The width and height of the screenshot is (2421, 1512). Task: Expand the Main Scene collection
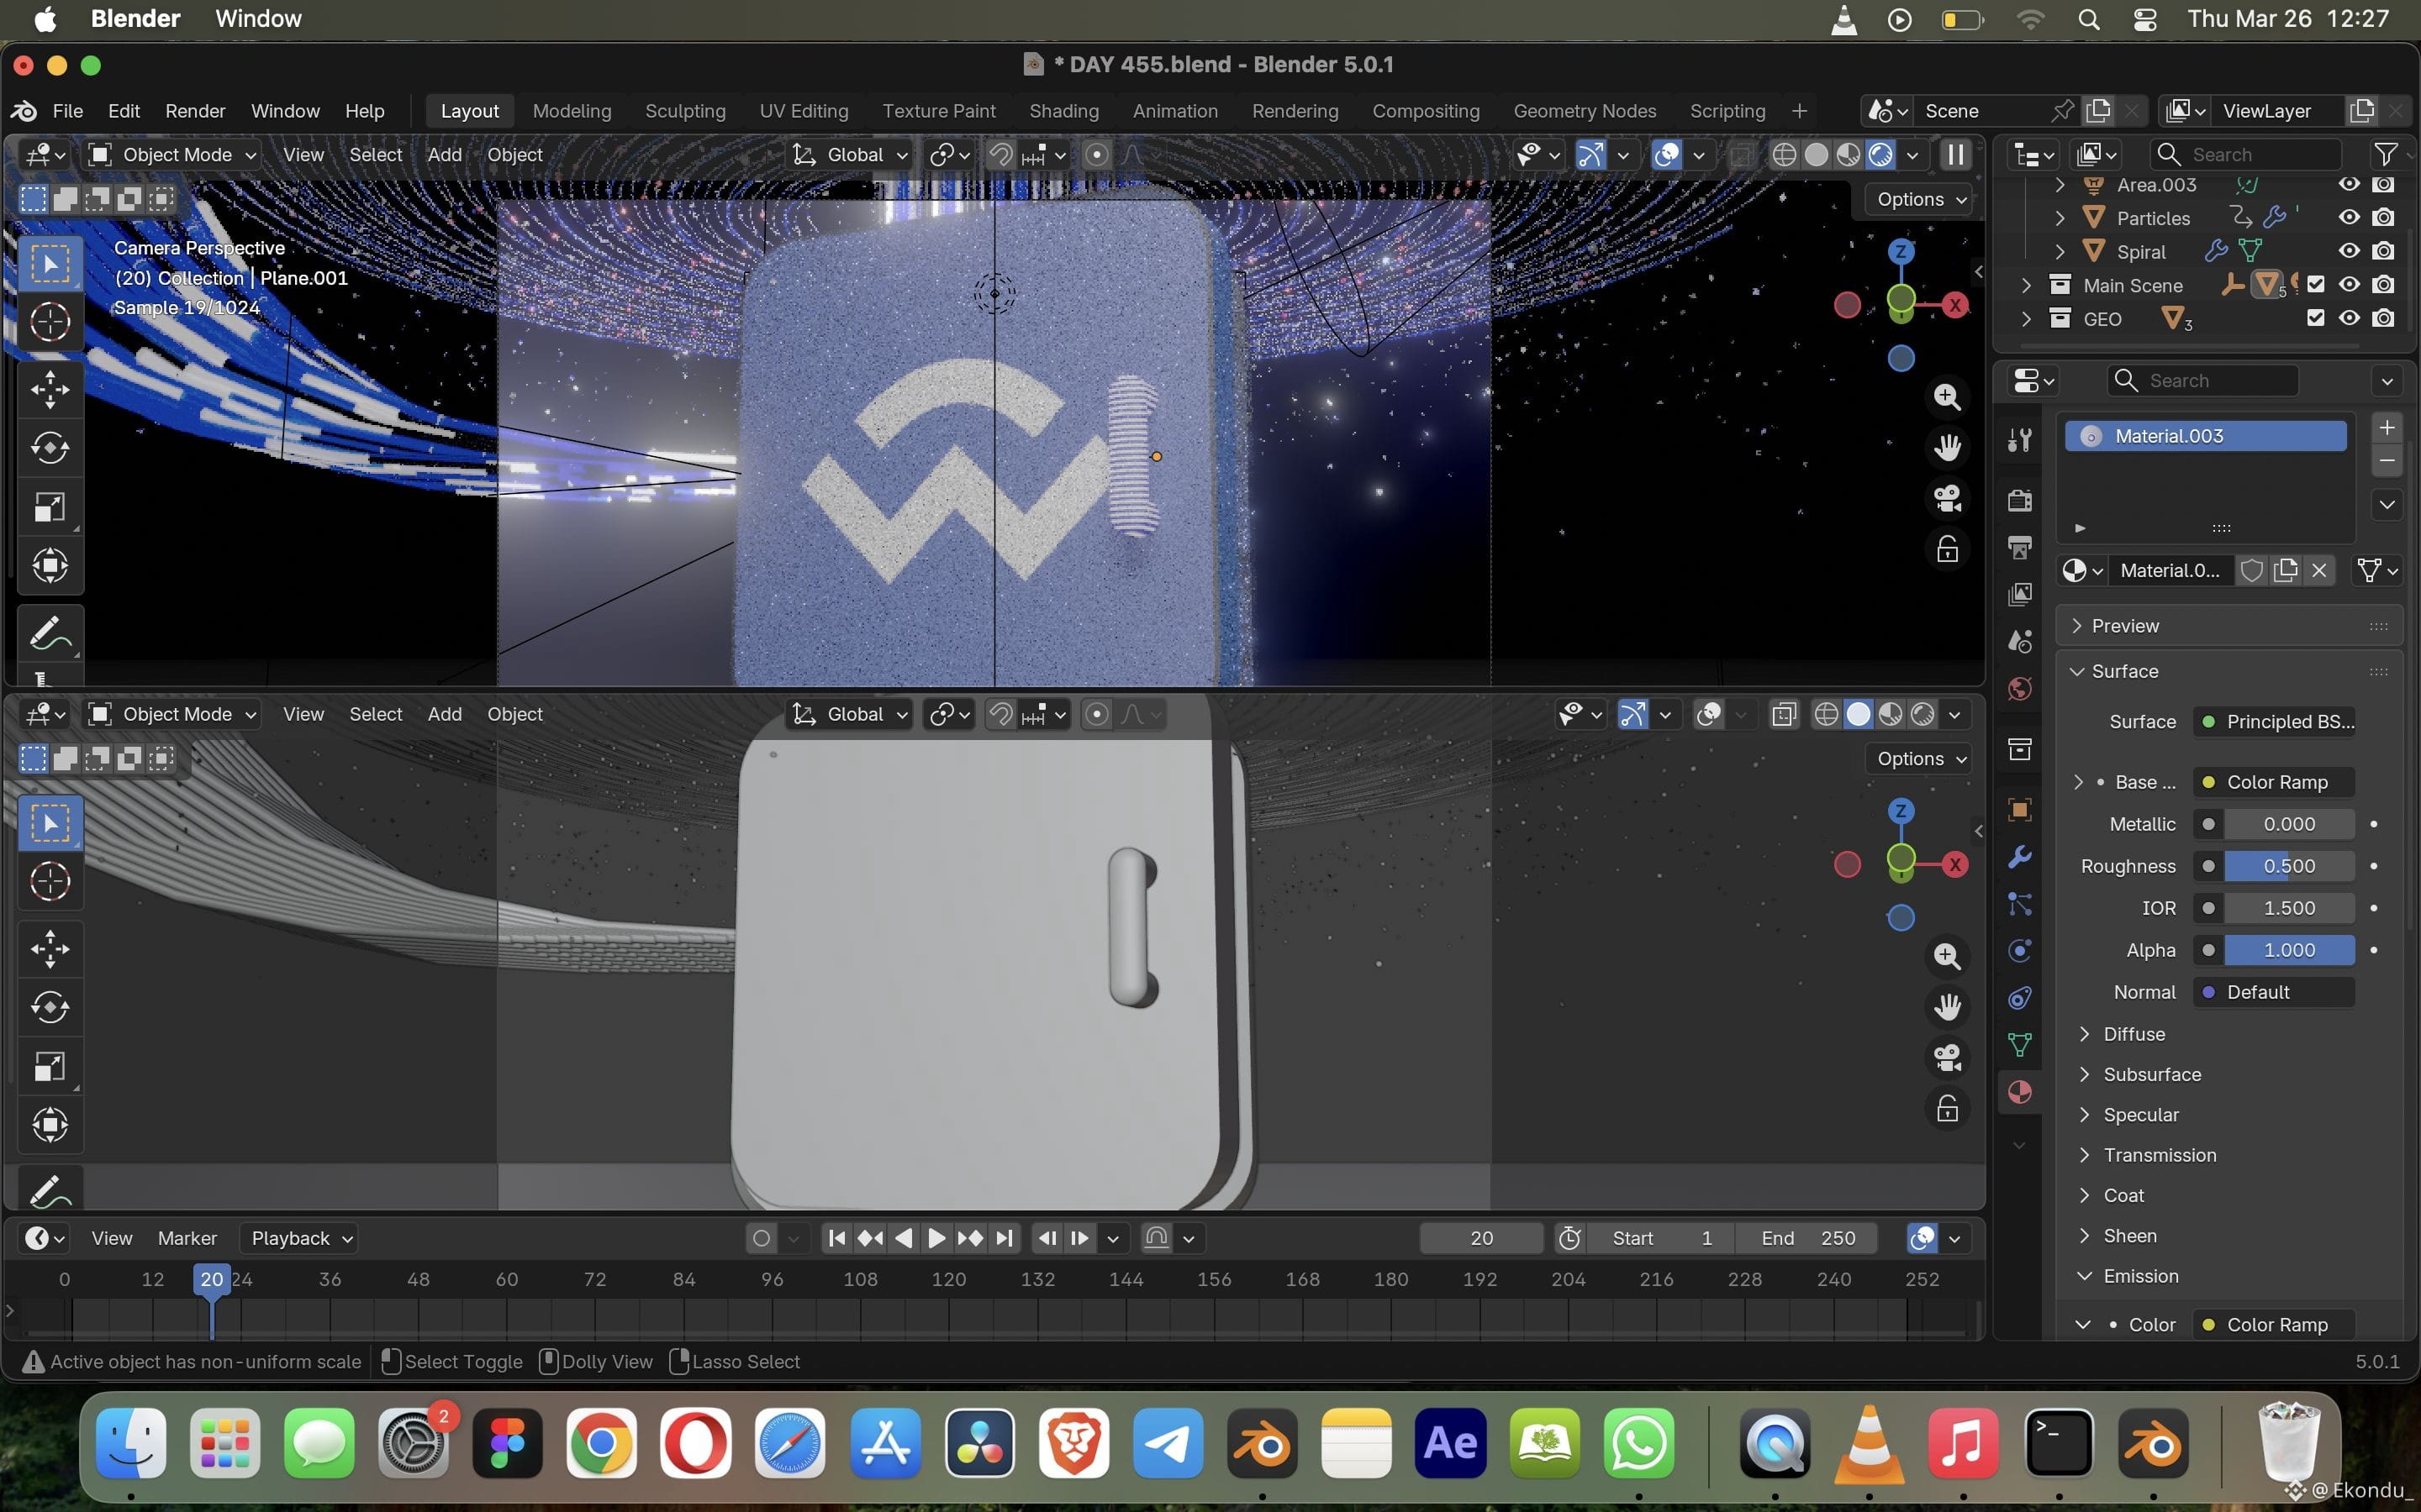(x=2026, y=285)
